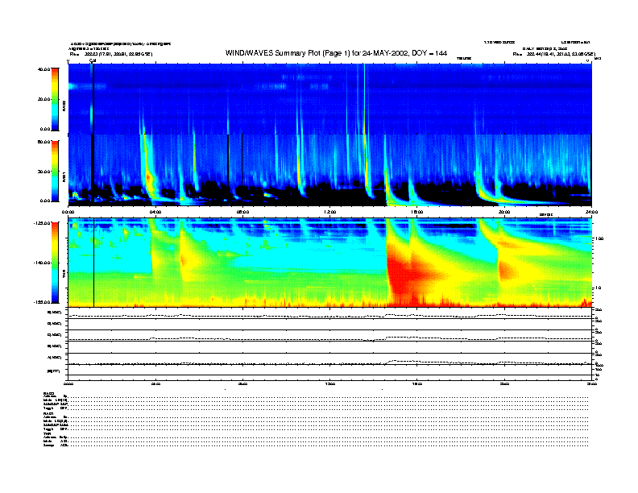Click the 40.00 label on RAD2 scale
Viewport: 638px width, 493px height.
point(43,69)
